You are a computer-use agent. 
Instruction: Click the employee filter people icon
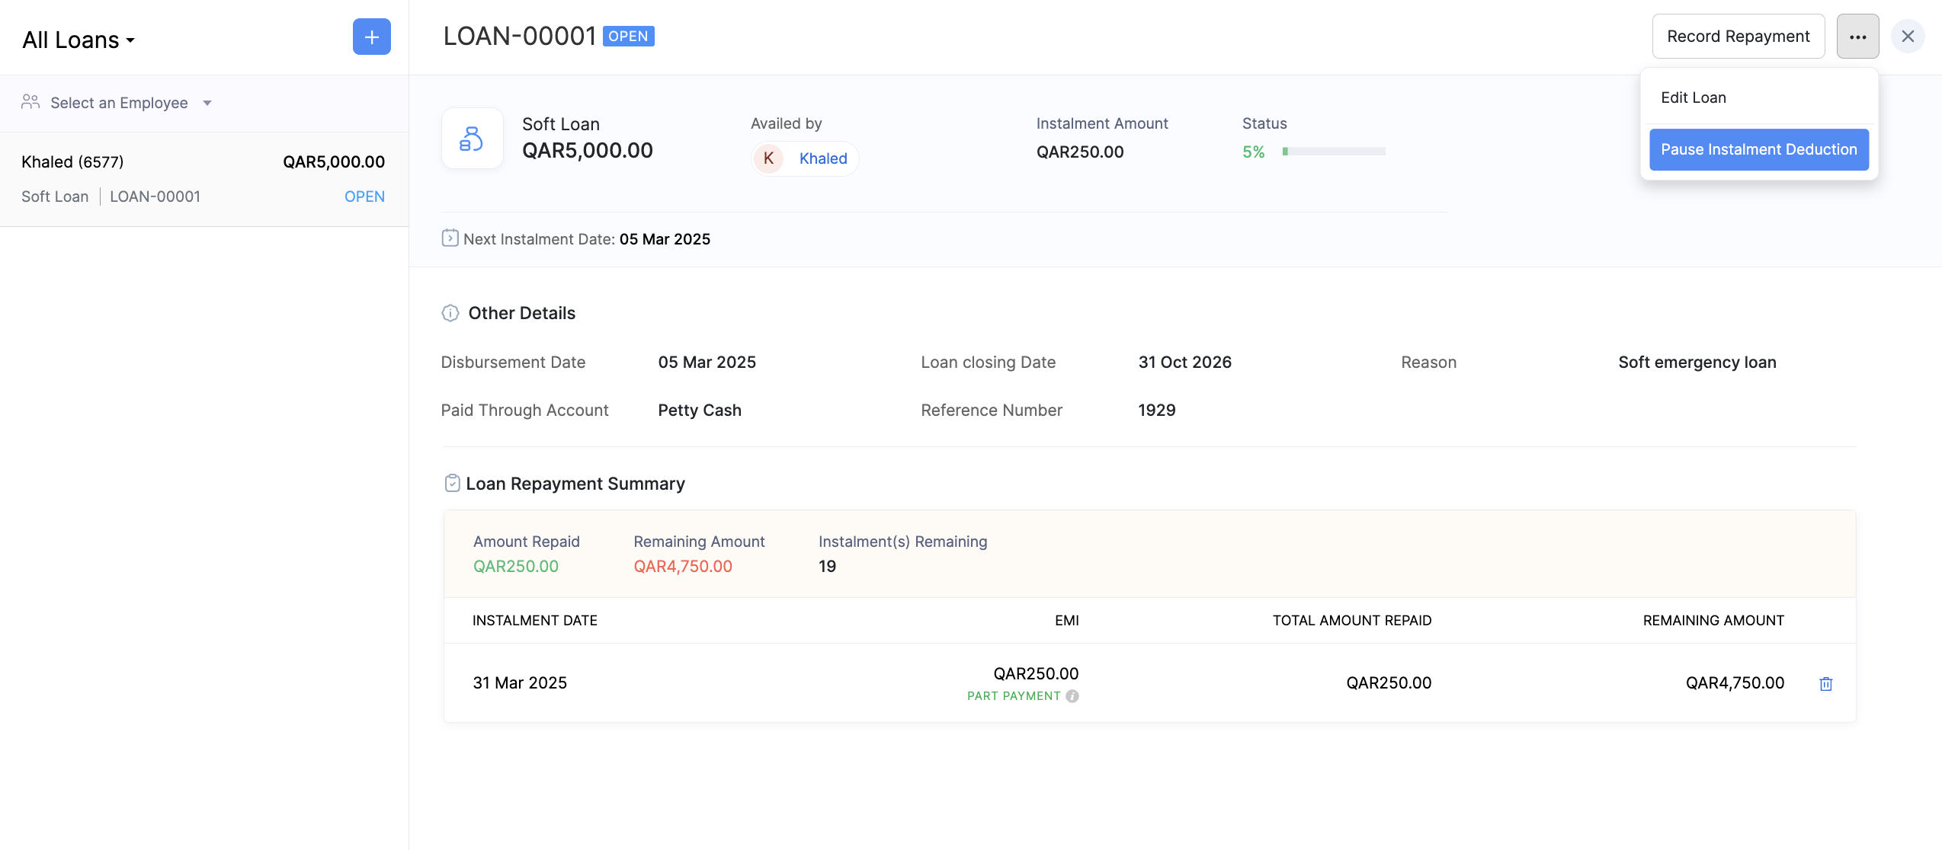(x=30, y=102)
